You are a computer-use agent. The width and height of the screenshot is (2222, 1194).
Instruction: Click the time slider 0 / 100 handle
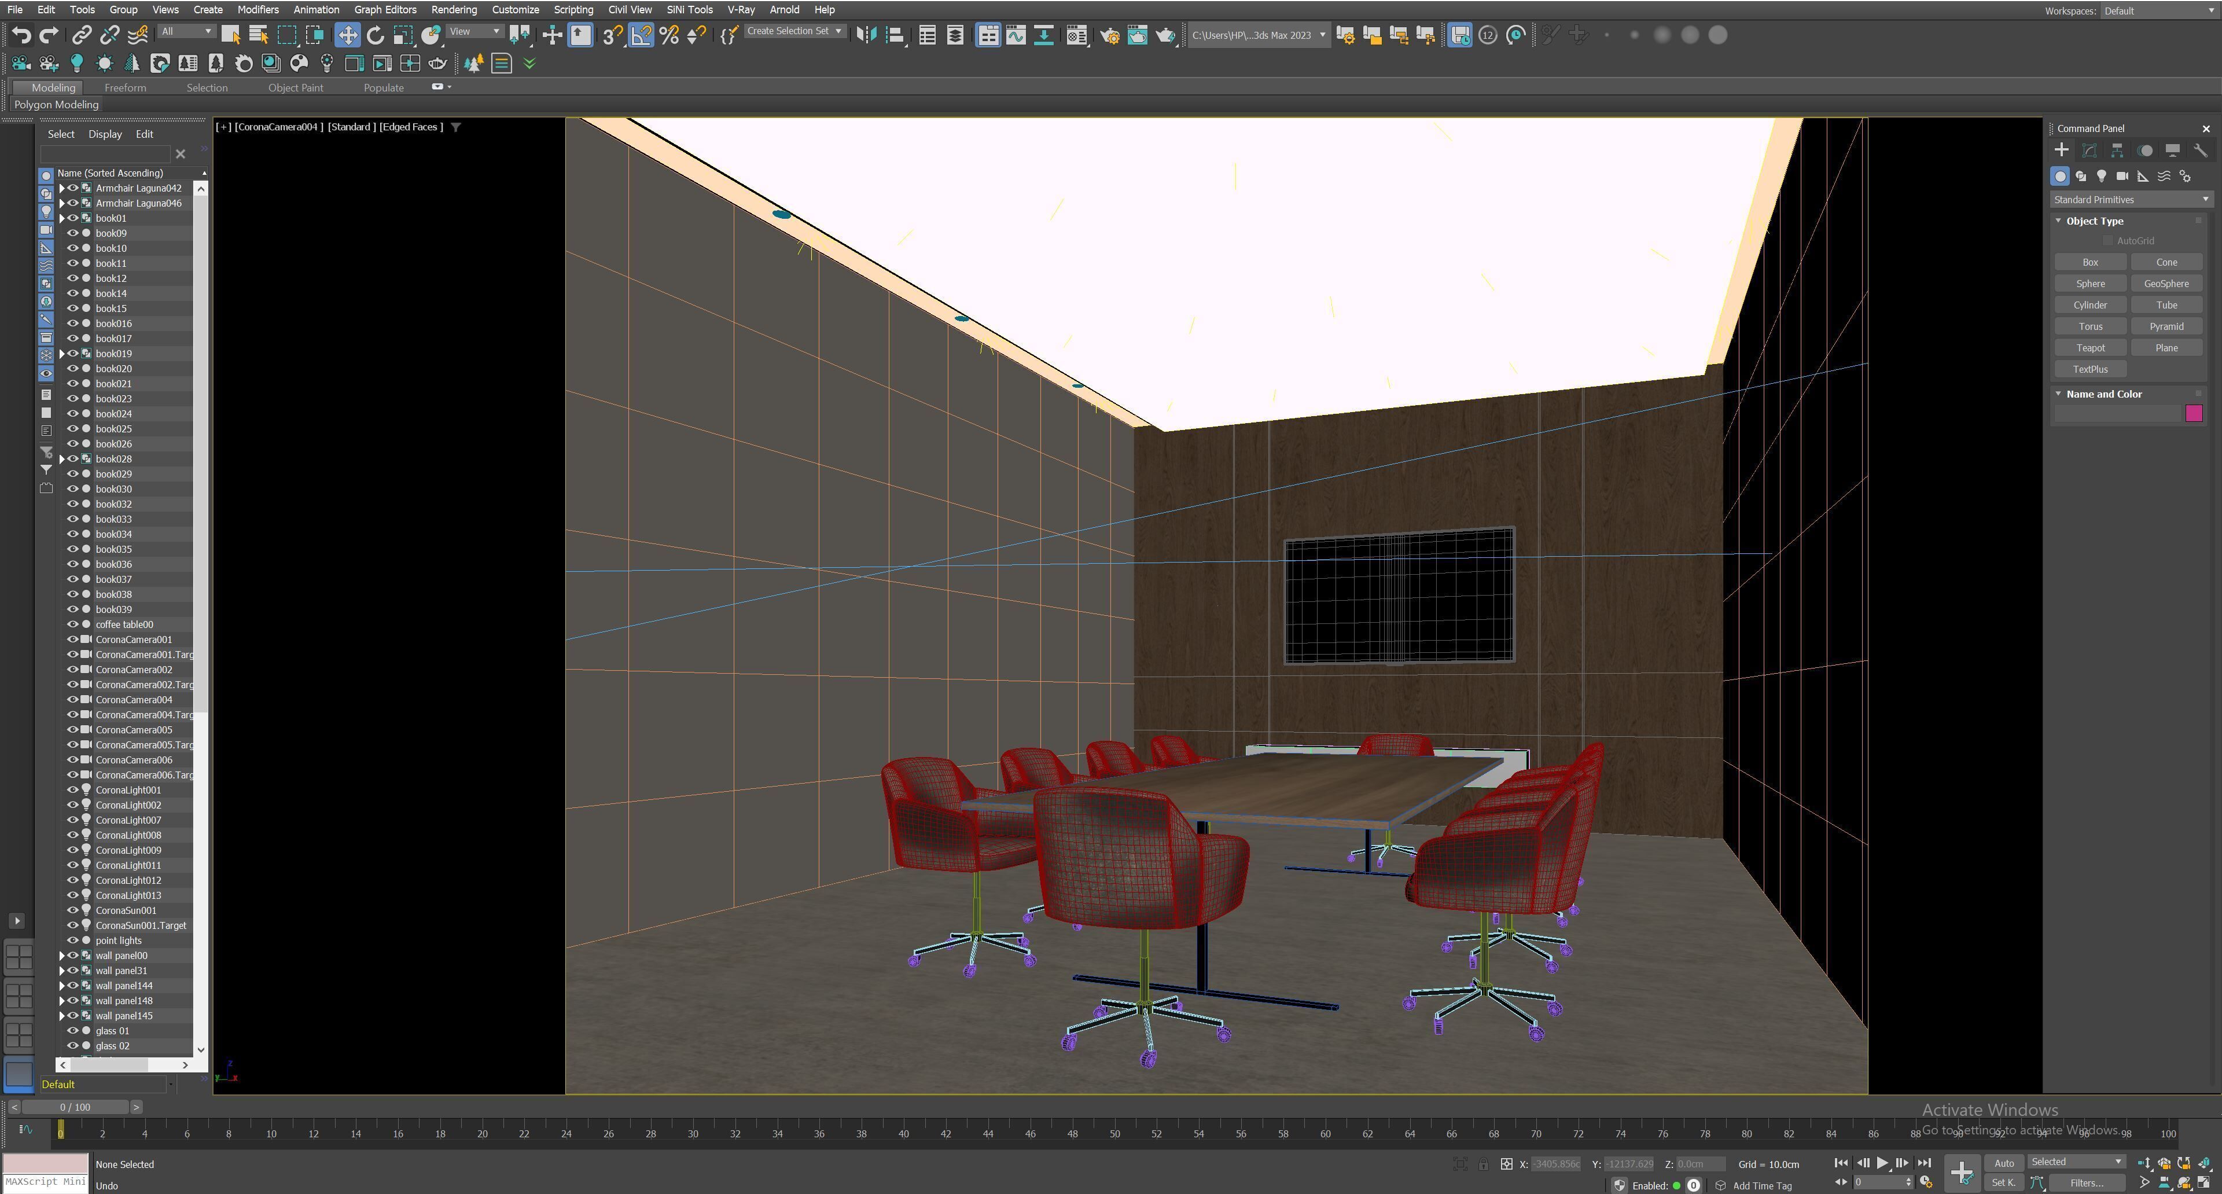pyautogui.click(x=75, y=1107)
